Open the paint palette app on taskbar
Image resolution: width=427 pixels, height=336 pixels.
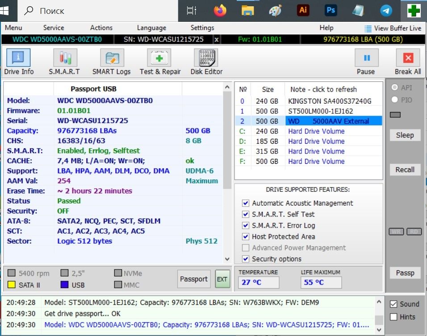(275, 11)
